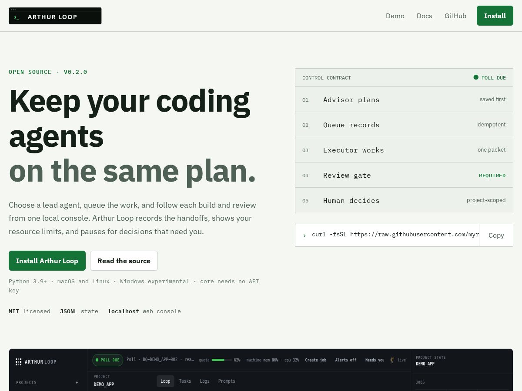This screenshot has height=391, width=522.
Task: Select the Review gate contract row
Action: pyautogui.click(x=404, y=175)
